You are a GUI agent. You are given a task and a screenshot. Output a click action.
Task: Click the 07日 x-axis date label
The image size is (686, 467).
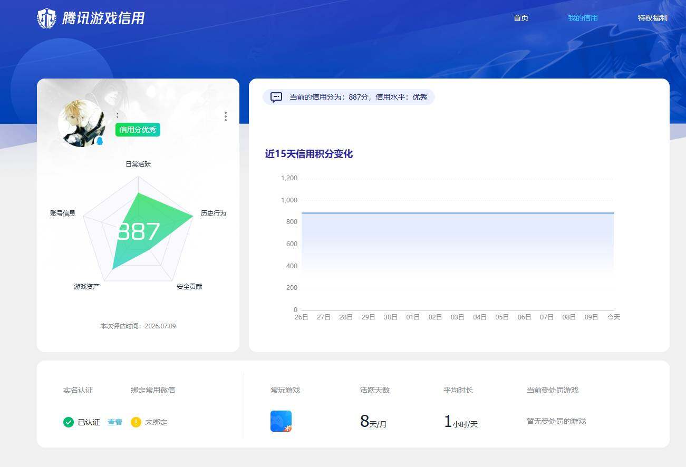(x=547, y=317)
